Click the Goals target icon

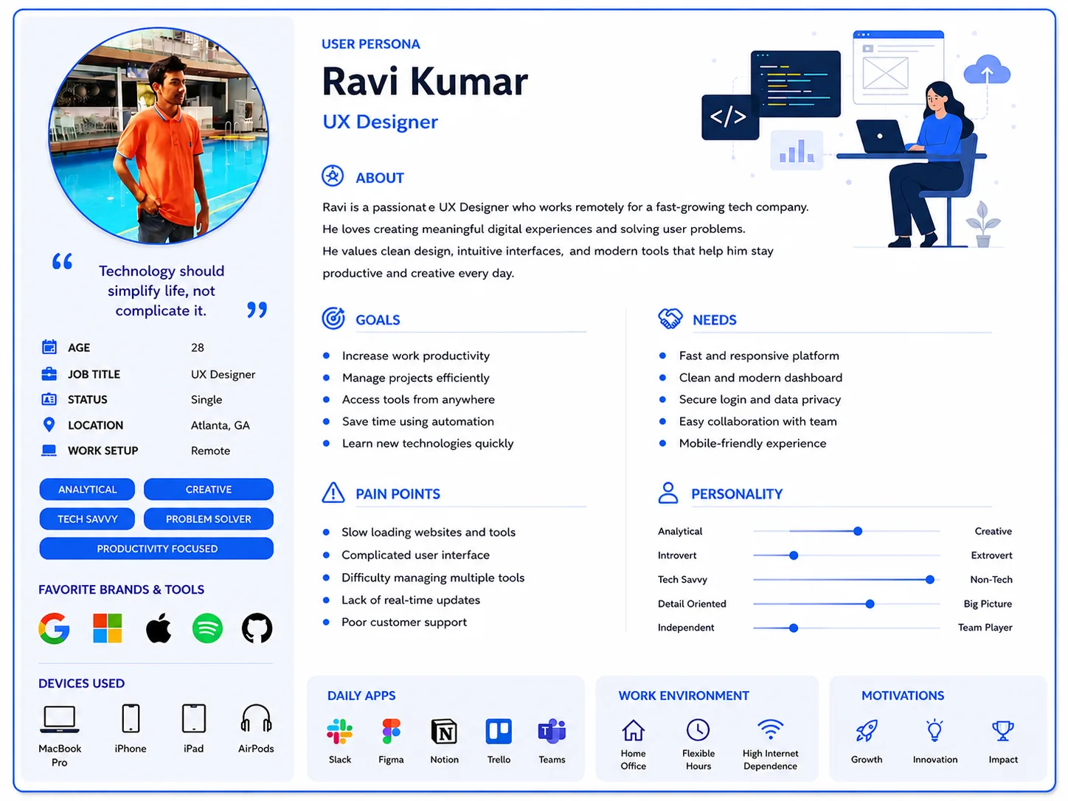coord(333,318)
